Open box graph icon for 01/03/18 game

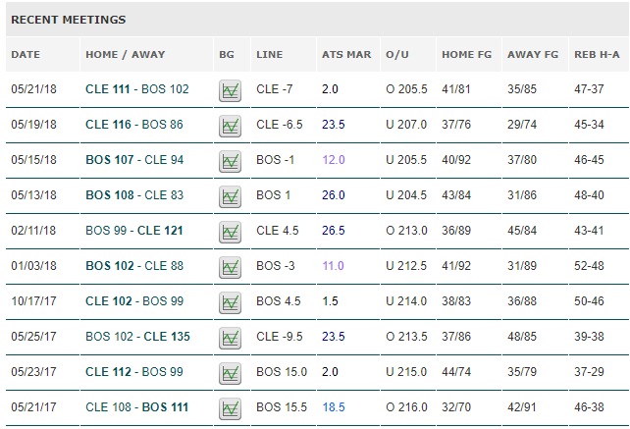[x=230, y=267]
